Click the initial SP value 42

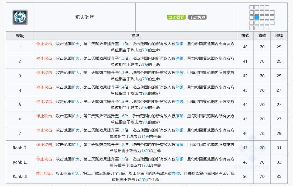tap(245, 76)
